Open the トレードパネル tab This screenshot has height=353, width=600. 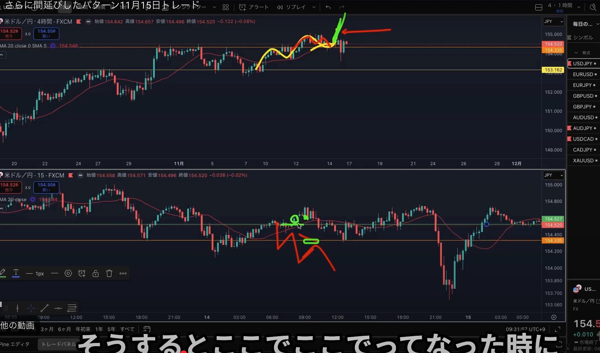click(x=59, y=344)
